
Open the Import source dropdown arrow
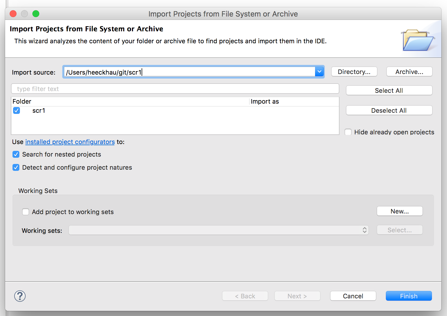coord(319,72)
